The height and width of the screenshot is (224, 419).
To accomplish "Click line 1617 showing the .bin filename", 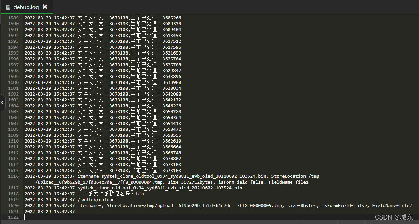I will point(133,188).
